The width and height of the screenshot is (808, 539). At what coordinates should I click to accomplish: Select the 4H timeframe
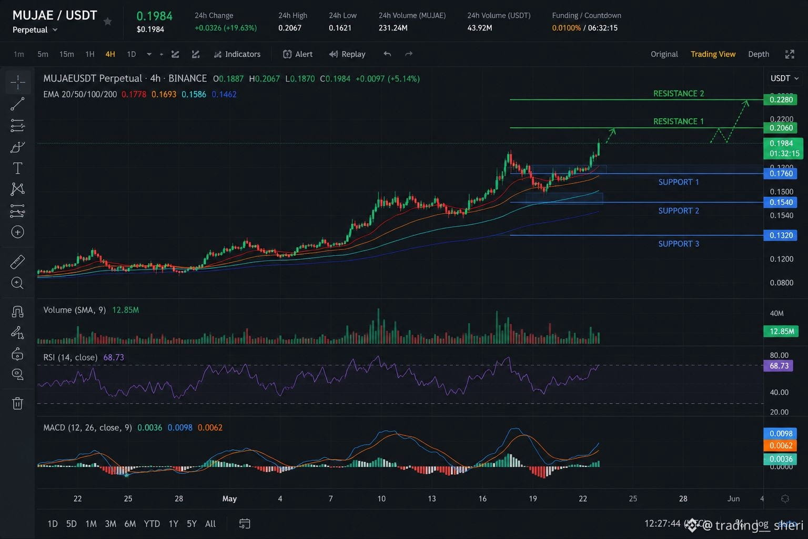[110, 54]
